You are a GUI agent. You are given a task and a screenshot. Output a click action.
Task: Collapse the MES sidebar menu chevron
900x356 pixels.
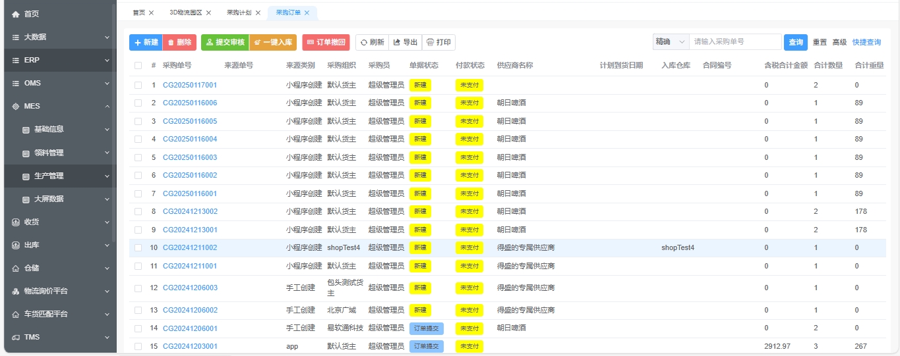[107, 106]
